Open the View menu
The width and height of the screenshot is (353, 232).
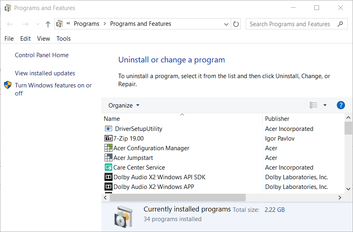pos(44,39)
